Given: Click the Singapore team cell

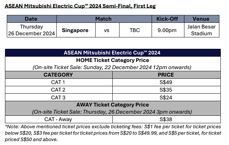Looking at the screenshot, I should (75, 30).
